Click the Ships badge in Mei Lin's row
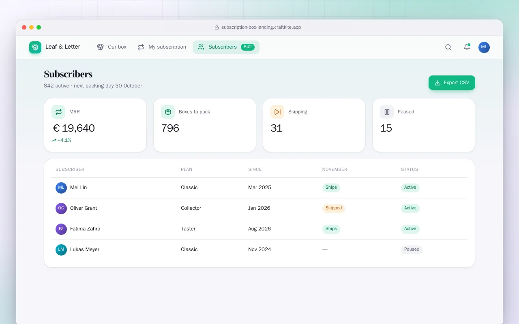Viewport: 519px width, 324px height. coord(331,188)
